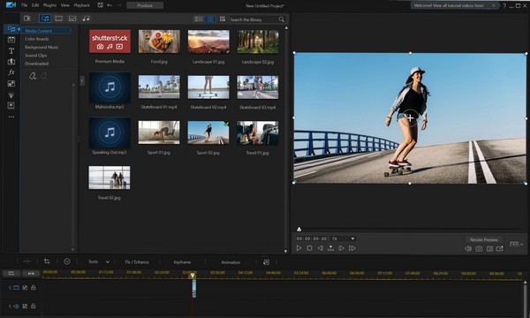
Task: Open the Tools dropdown above timeline
Action: click(x=99, y=261)
